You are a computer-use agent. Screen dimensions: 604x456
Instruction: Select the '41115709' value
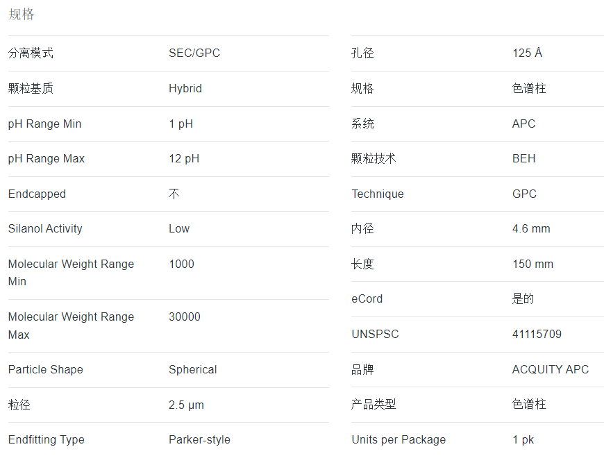(x=537, y=335)
